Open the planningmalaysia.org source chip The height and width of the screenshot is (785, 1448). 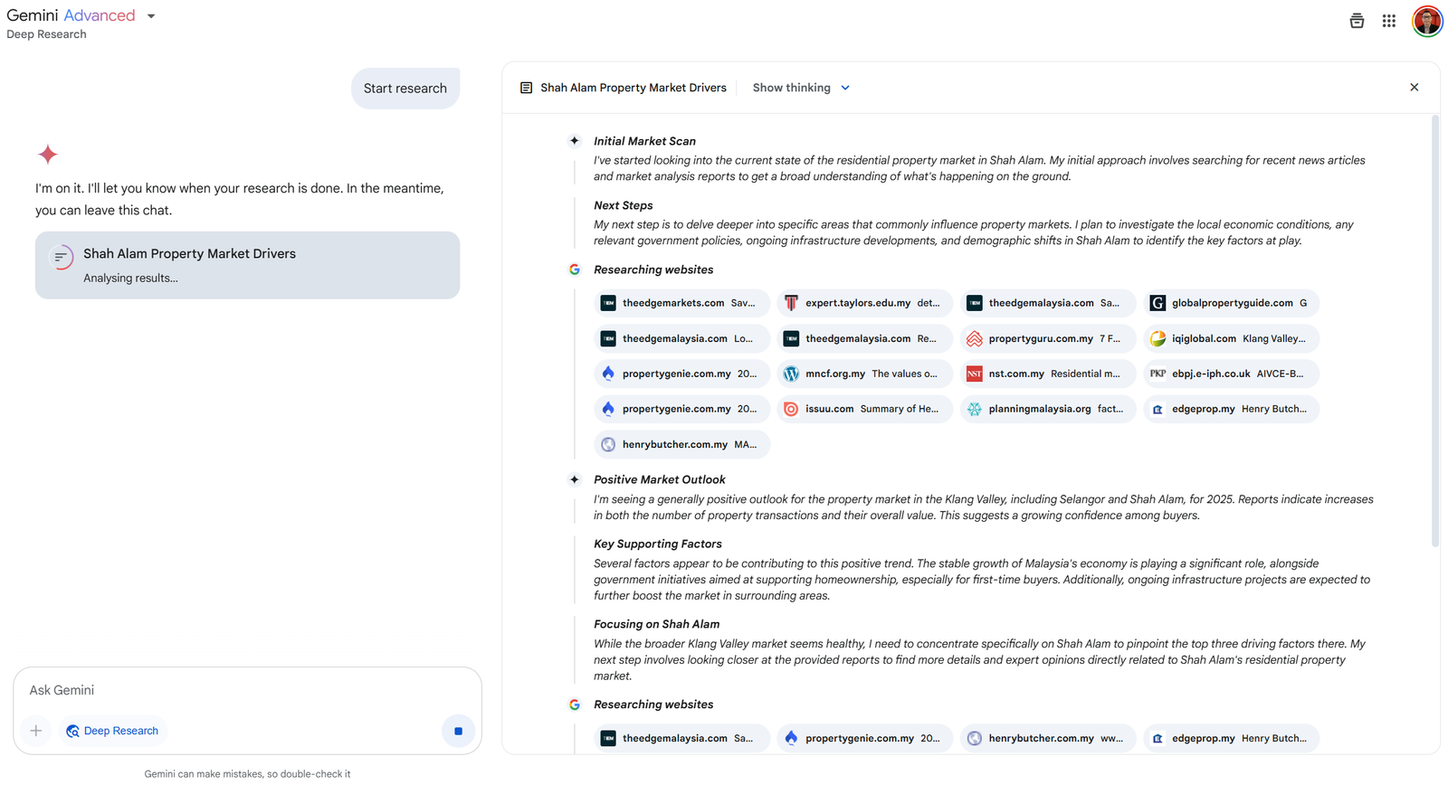(1048, 409)
